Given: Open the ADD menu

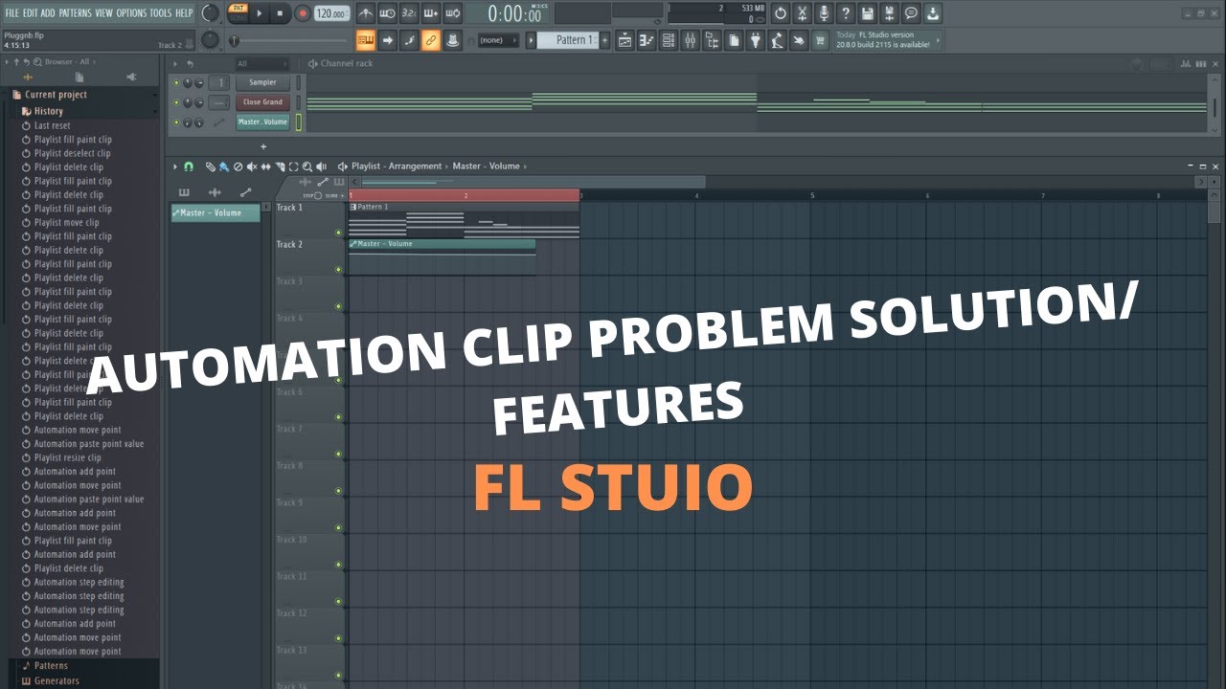Looking at the screenshot, I should click(48, 13).
